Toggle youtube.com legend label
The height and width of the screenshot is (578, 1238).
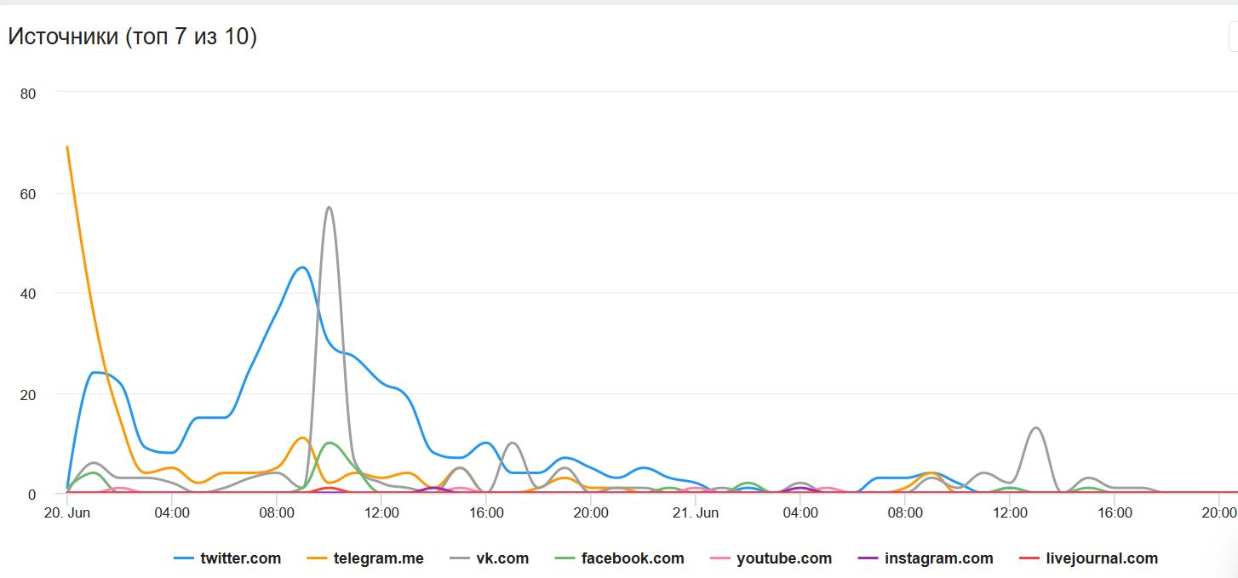783,558
